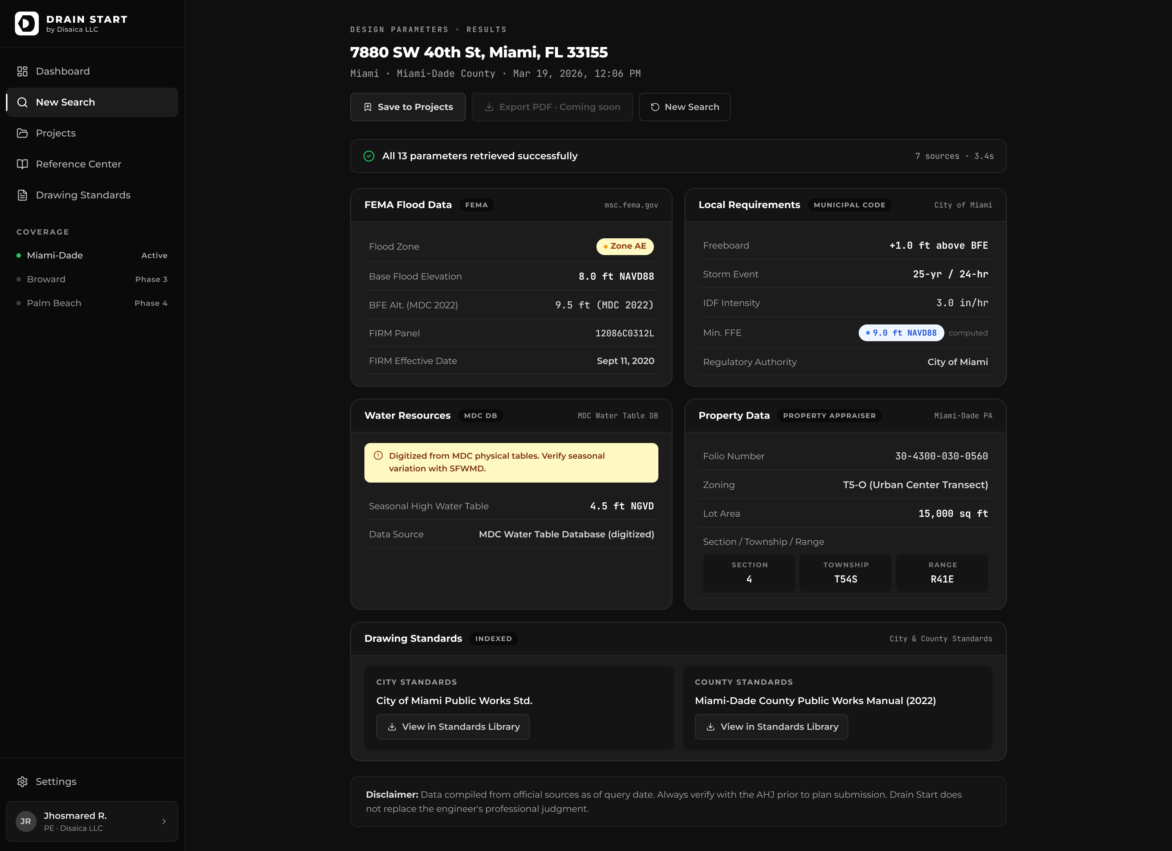
Task: Toggle the computed Min. FFE value pill
Action: pyautogui.click(x=901, y=333)
